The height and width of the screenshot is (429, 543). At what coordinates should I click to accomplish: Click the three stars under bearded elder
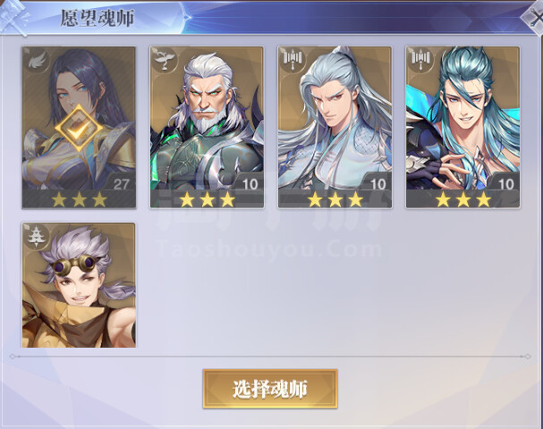click(207, 199)
